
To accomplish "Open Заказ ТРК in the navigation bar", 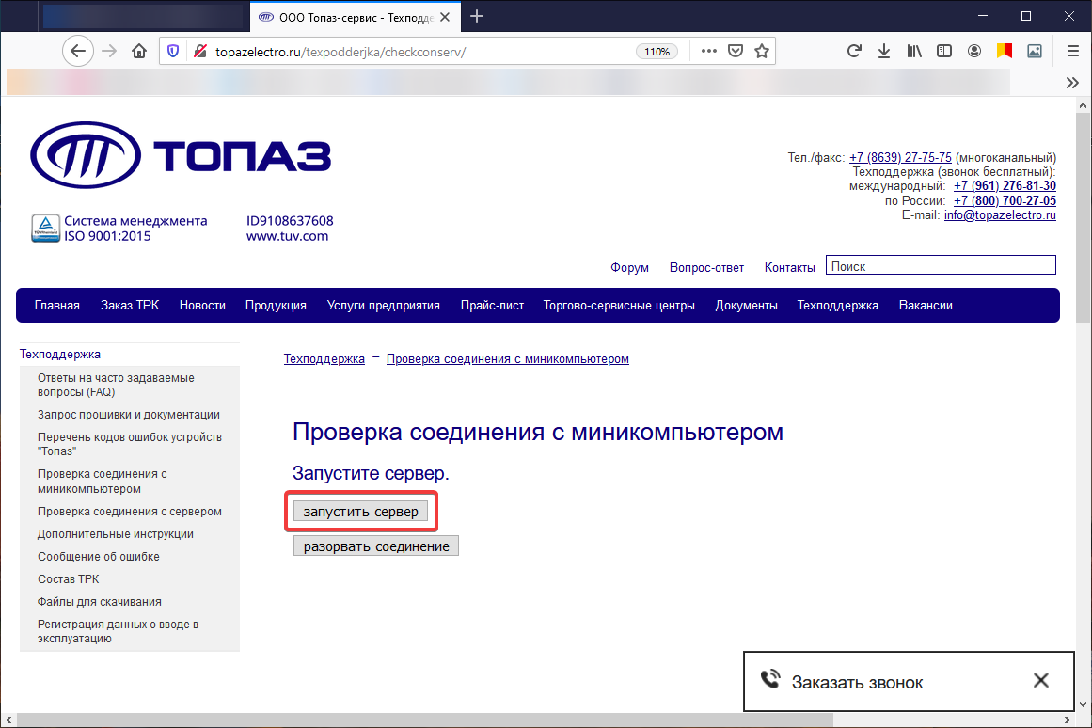I will coord(130,305).
